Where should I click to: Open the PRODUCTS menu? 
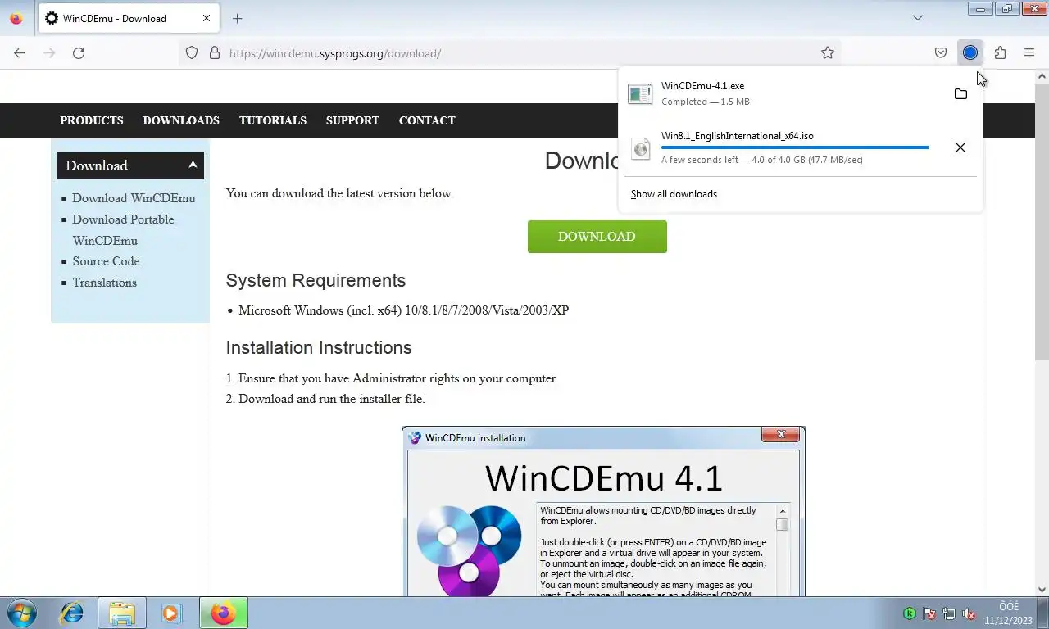click(92, 120)
